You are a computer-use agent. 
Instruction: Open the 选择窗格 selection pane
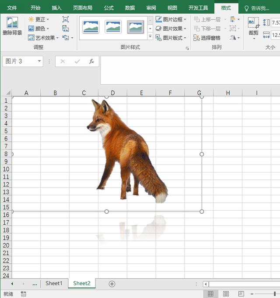pyautogui.click(x=207, y=38)
